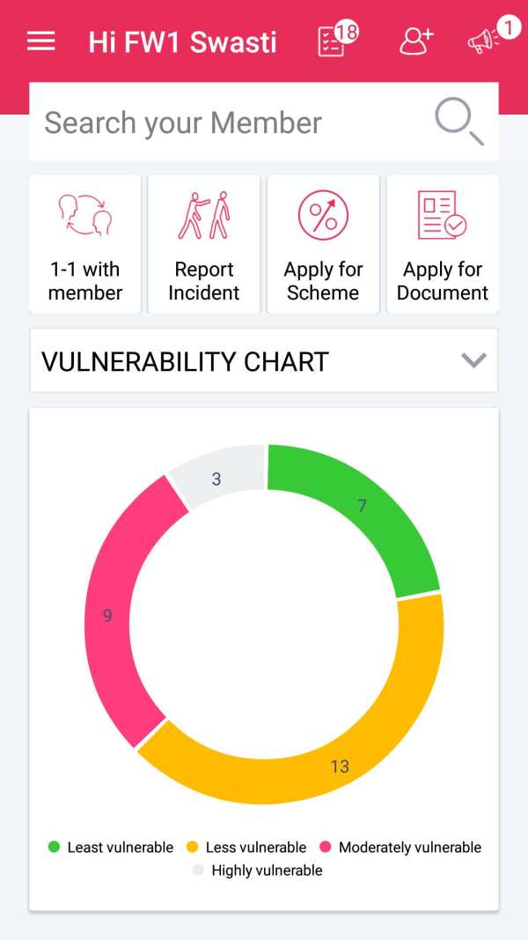Toggle Highly vulnerable legend item
The width and height of the screenshot is (528, 940).
258,870
